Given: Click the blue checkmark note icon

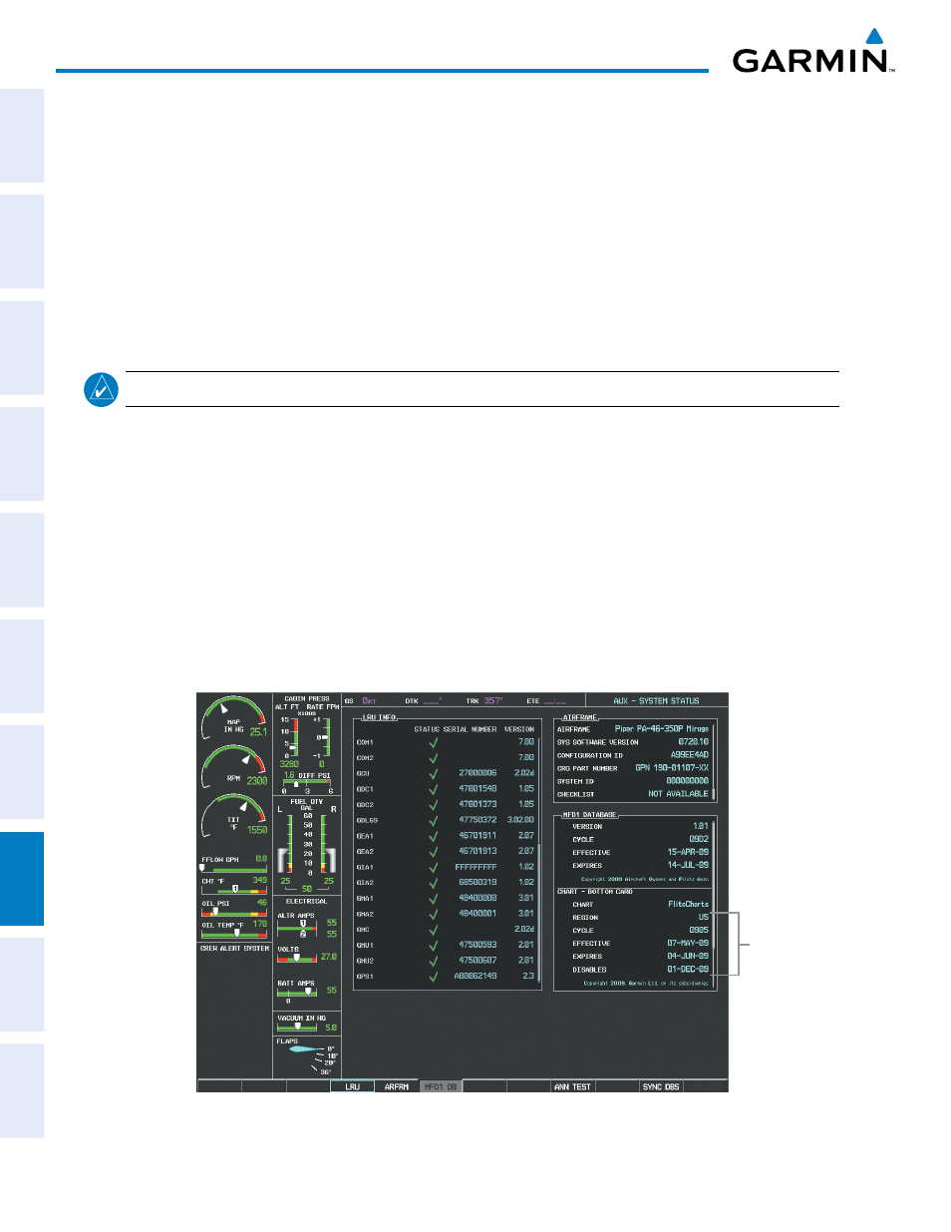Looking at the screenshot, I should click(x=101, y=389).
